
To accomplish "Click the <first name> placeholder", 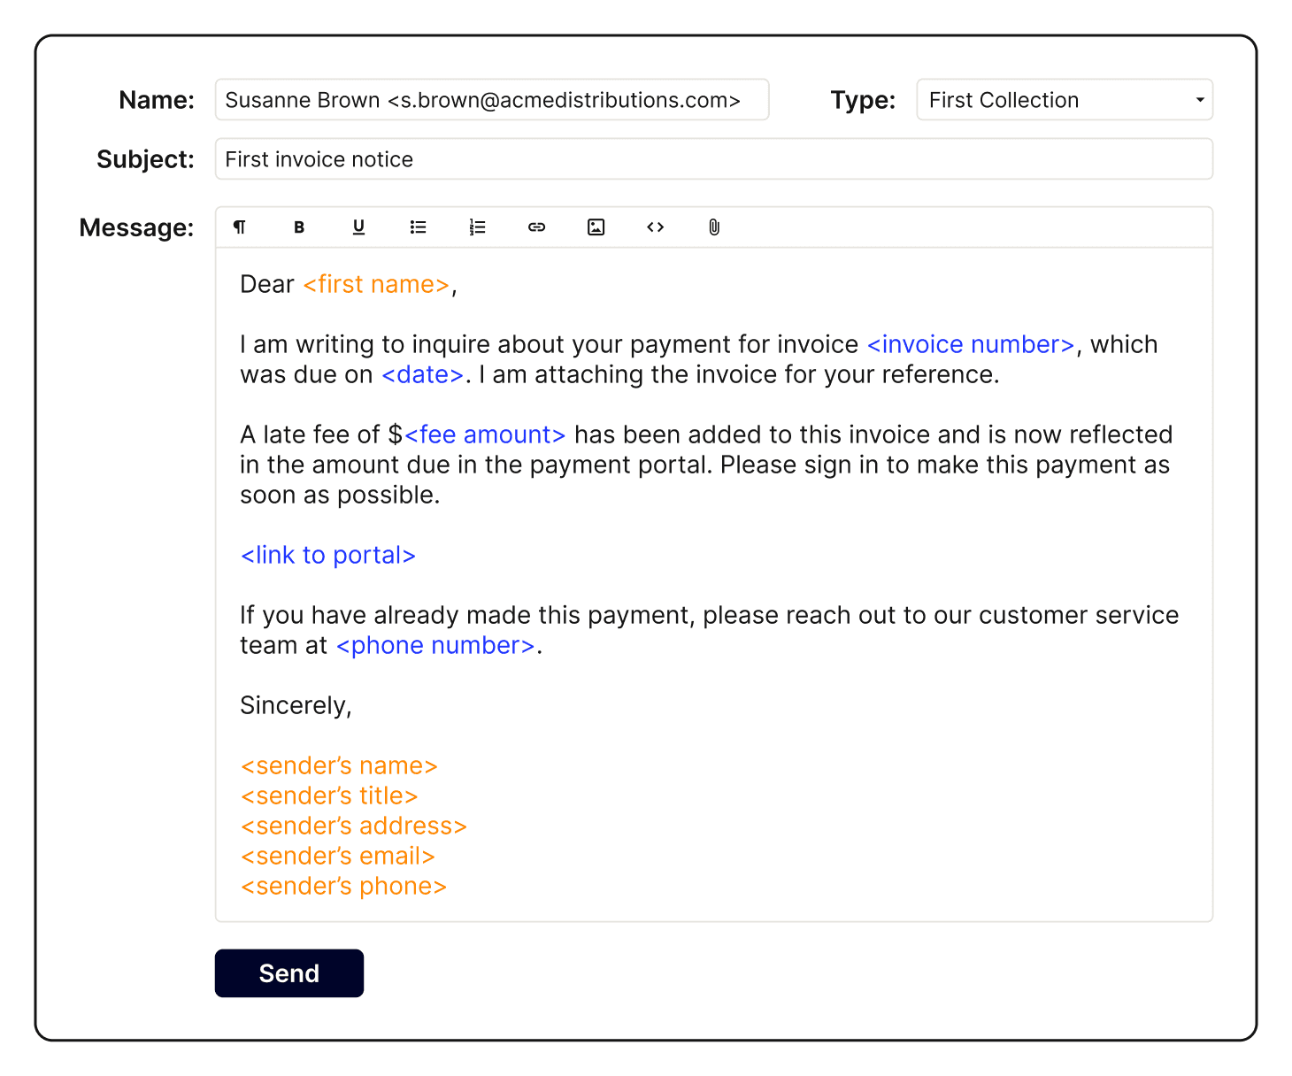I will point(376,284).
